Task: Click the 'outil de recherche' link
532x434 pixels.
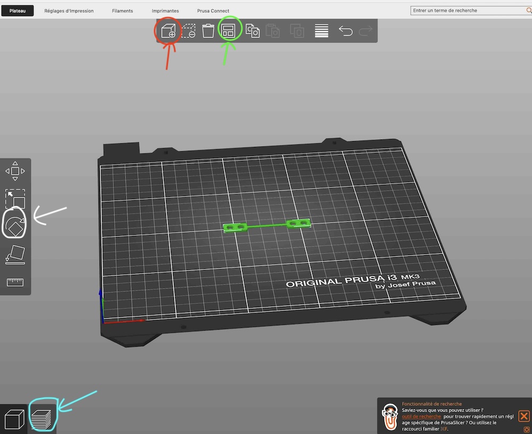Action: tap(421, 416)
